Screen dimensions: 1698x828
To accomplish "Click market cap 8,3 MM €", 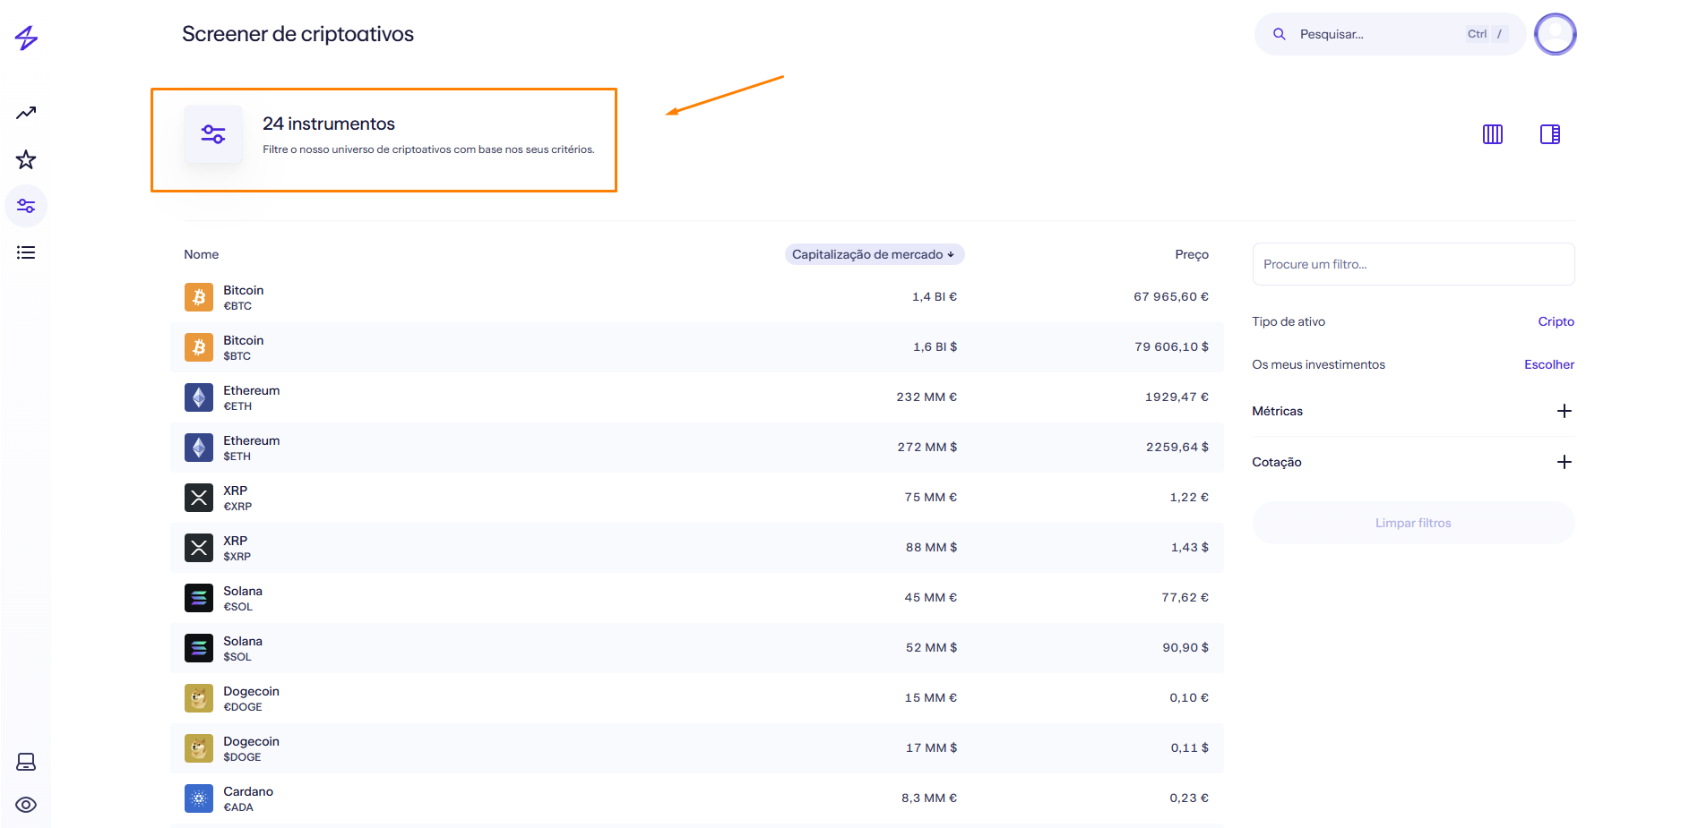I will [929, 798].
